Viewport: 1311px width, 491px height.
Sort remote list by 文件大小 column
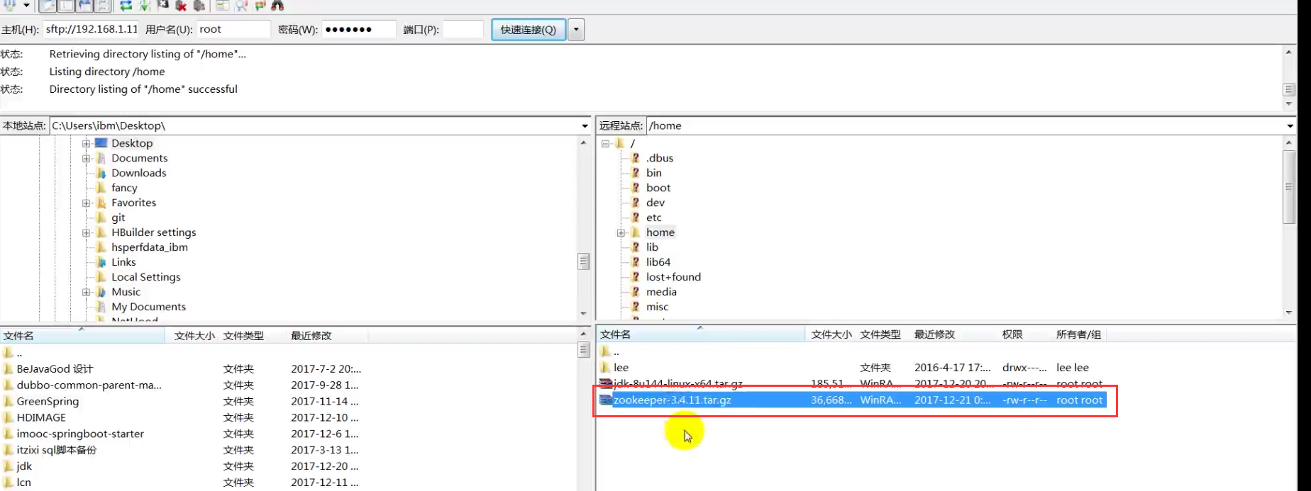click(831, 334)
